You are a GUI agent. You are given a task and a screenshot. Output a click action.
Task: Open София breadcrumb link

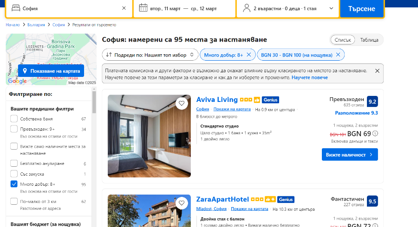coord(59,25)
